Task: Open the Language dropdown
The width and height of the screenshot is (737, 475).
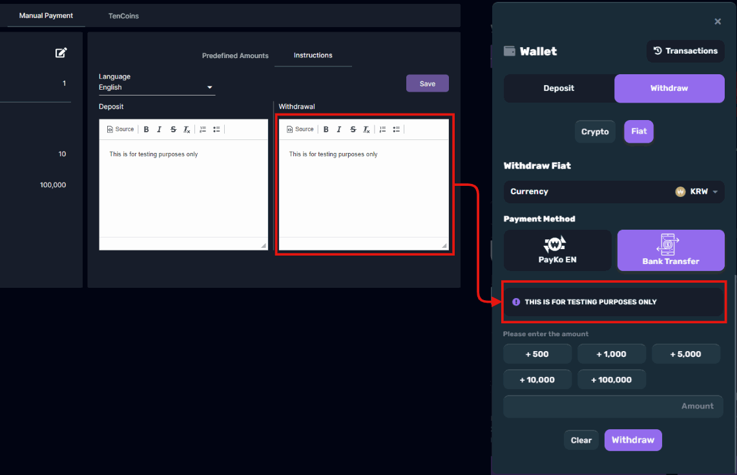Action: [156, 87]
